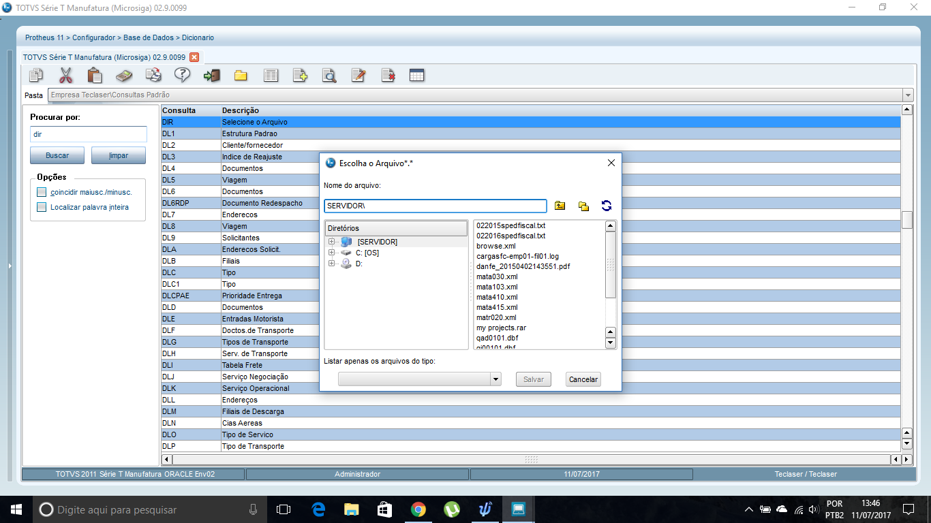
Task: Click Cancelar in the file dialog
Action: point(583,379)
